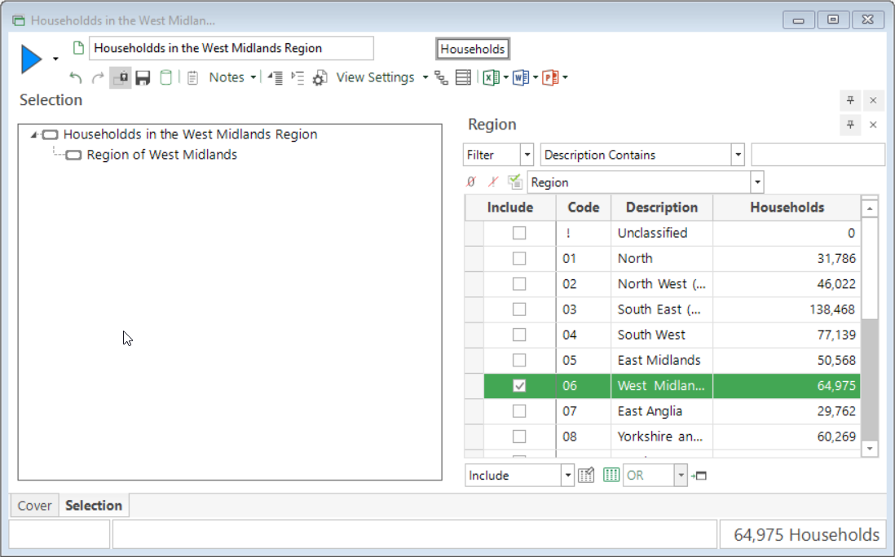Collapse the Householdds in West Midlands tree node
Image resolution: width=895 pixels, height=557 pixels.
pyautogui.click(x=34, y=134)
